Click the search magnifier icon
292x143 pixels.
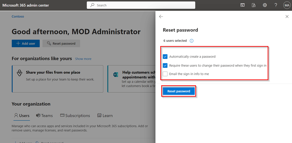click(x=92, y=5)
